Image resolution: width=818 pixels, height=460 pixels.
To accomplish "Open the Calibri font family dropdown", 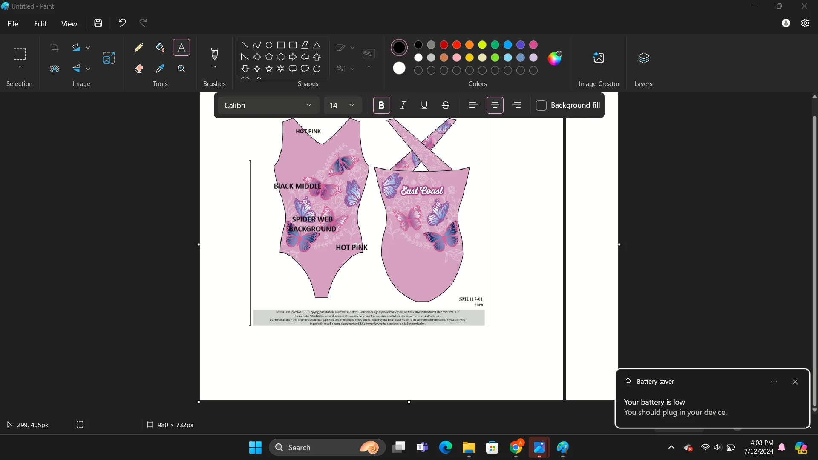I will 268,105.
